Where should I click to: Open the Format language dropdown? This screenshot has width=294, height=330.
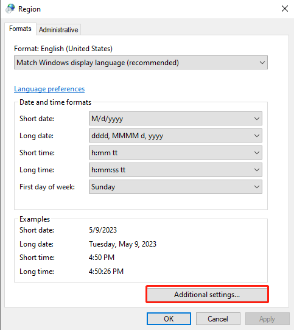click(141, 63)
